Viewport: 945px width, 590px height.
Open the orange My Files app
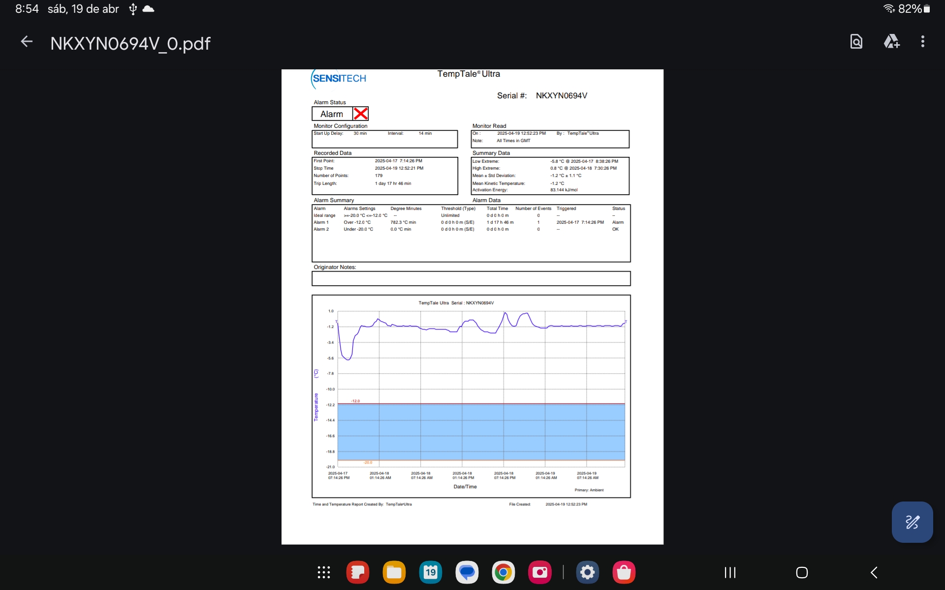pos(394,572)
